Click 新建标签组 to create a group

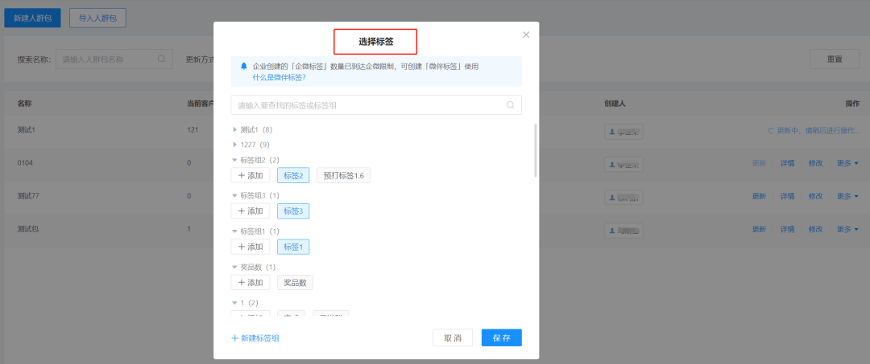[255, 338]
